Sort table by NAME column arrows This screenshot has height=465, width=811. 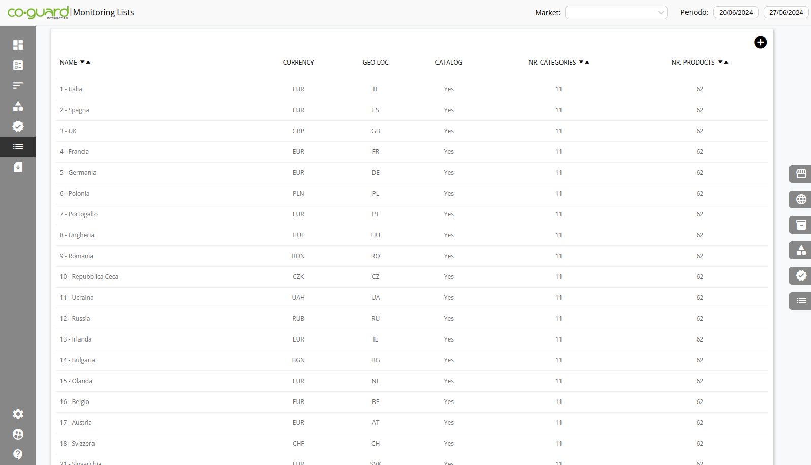click(x=85, y=62)
